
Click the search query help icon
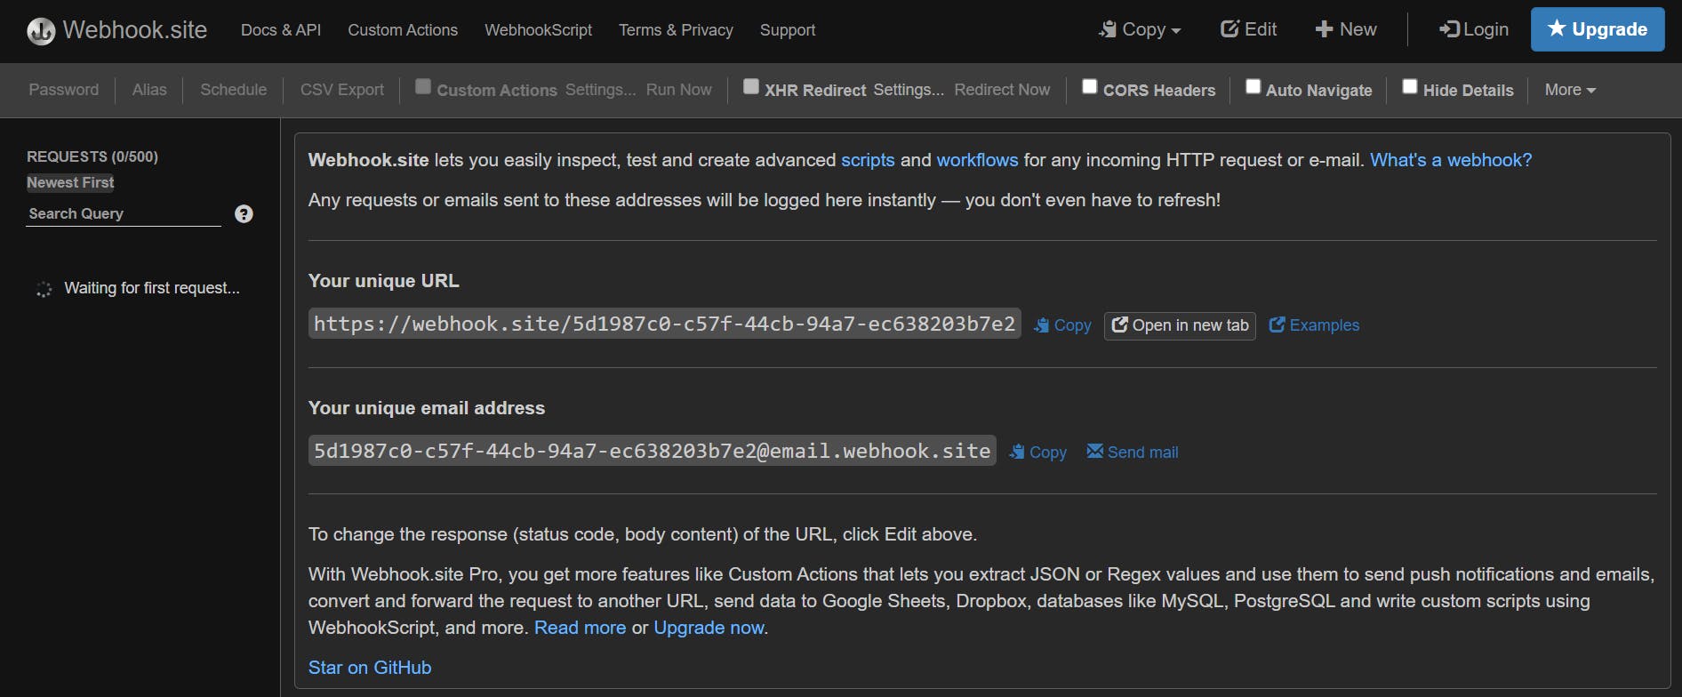tap(244, 213)
